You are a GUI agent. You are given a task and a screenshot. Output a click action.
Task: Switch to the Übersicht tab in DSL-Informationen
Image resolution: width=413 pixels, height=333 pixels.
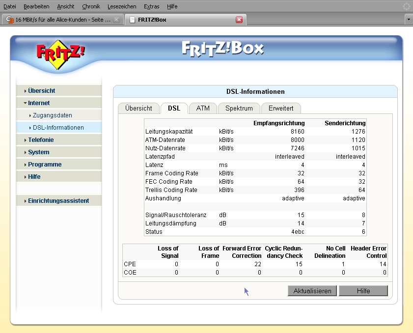pos(138,108)
